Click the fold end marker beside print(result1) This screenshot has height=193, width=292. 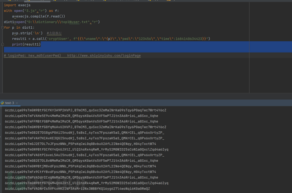[x=3, y=44]
